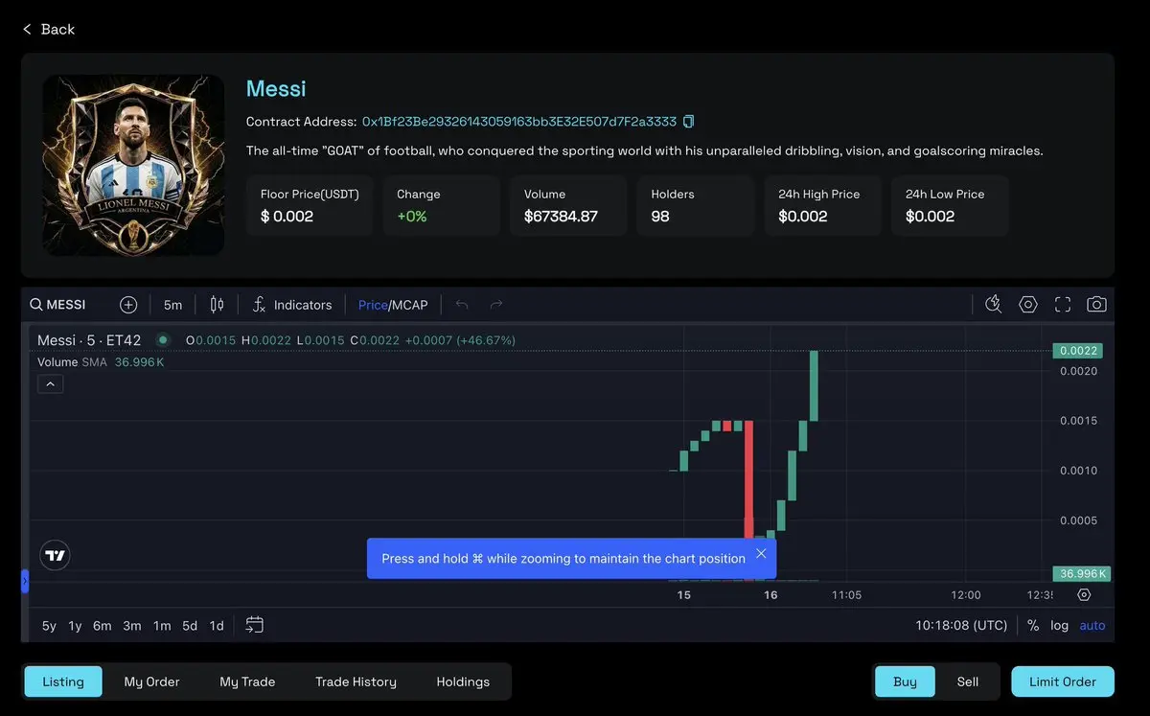Click the Limit Order button
Screen dimensions: 1150x716
point(1063,681)
